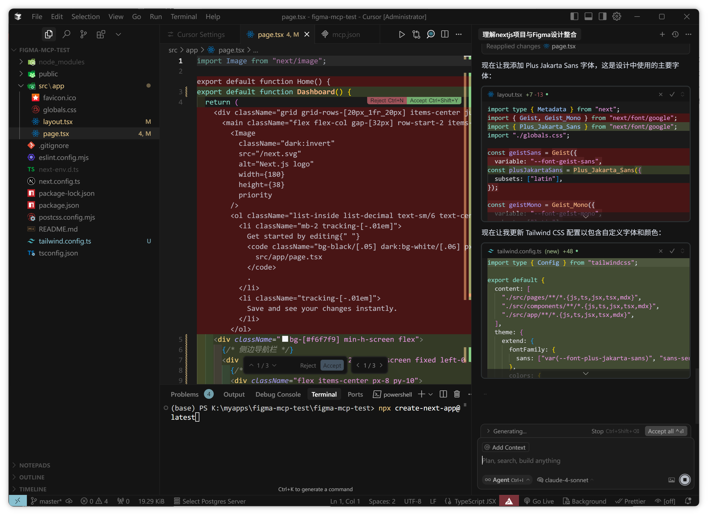Click Accept in floating diff bar
This screenshot has width=708, height=515.
(332, 365)
